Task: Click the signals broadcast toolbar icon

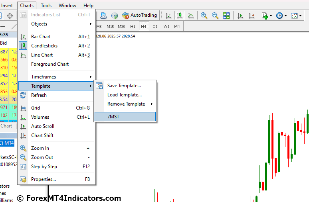Action: coord(115,16)
